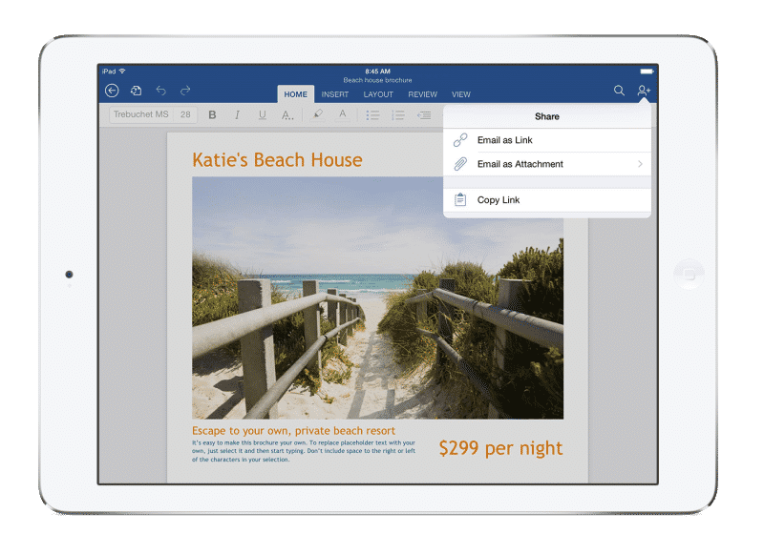Insert a numbered list
Screen dimensions: 764x554
coord(398,115)
